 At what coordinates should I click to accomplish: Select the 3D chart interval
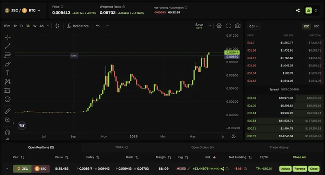pyautogui.click(x=28, y=26)
